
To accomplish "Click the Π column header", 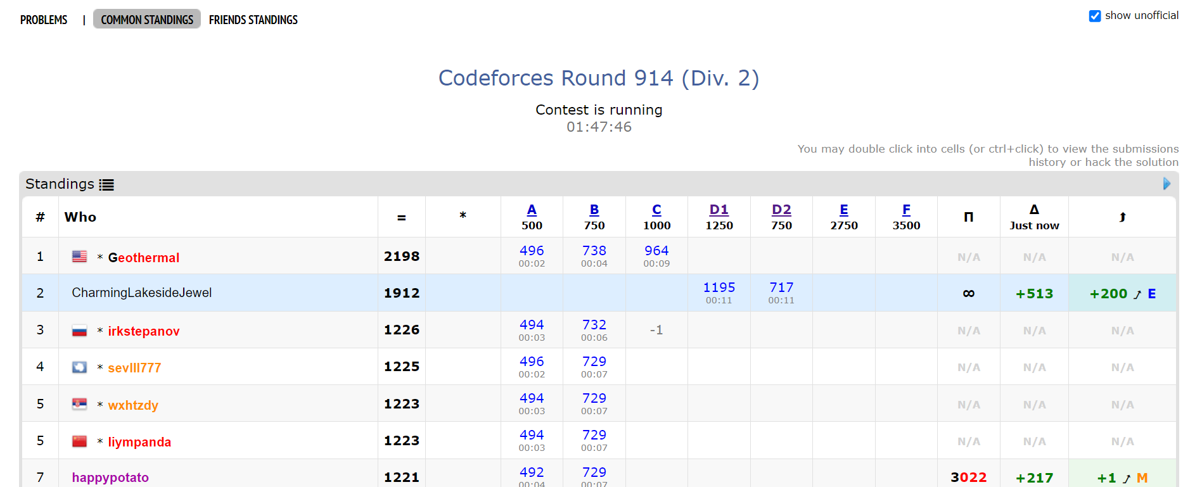I will pyautogui.click(x=968, y=217).
